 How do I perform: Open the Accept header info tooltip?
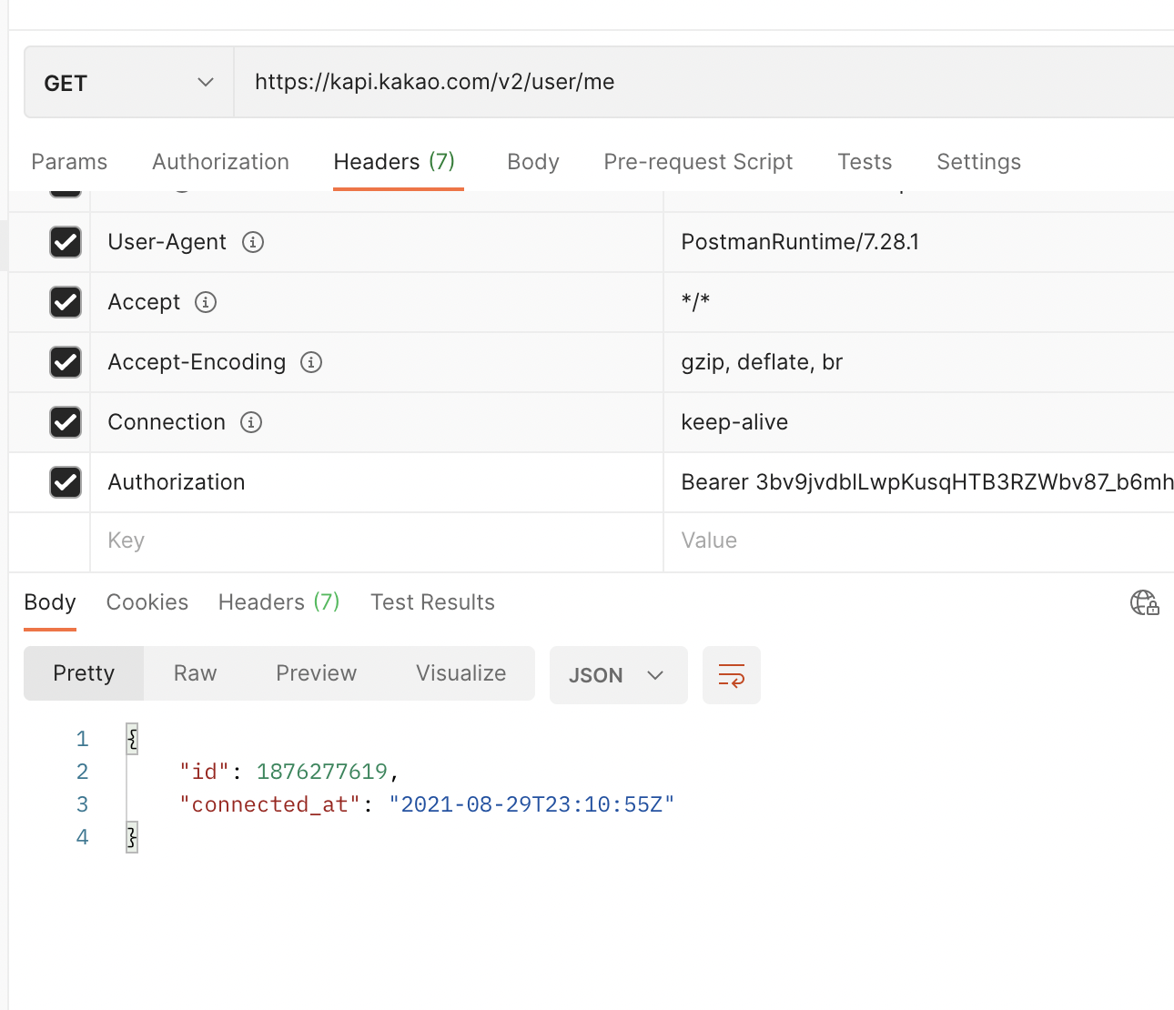pos(206,302)
